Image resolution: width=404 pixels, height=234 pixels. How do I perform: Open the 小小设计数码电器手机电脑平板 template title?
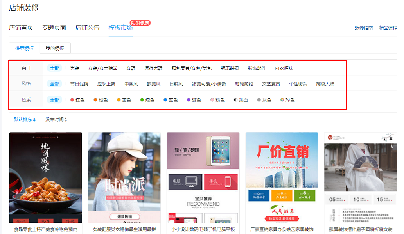click(x=203, y=229)
